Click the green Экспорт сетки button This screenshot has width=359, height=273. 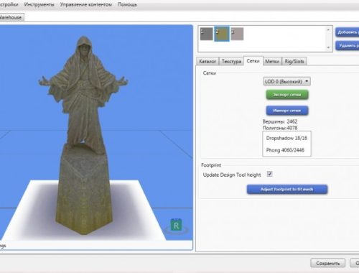click(x=287, y=95)
